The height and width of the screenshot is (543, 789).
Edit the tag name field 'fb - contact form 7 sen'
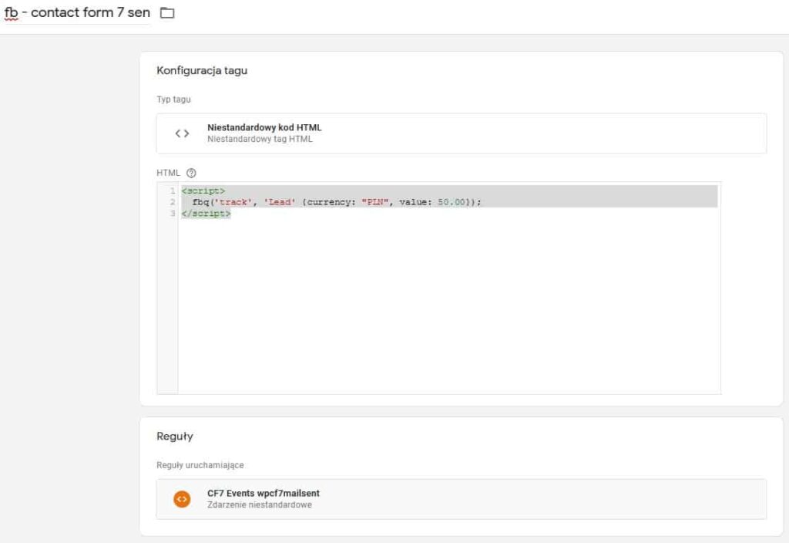(77, 13)
